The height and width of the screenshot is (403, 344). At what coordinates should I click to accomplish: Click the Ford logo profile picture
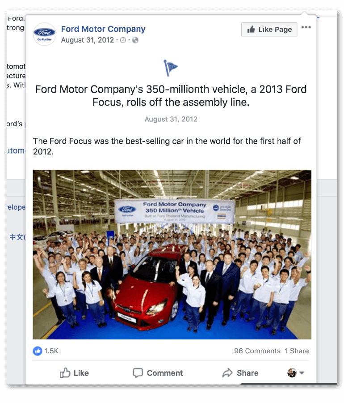click(45, 34)
